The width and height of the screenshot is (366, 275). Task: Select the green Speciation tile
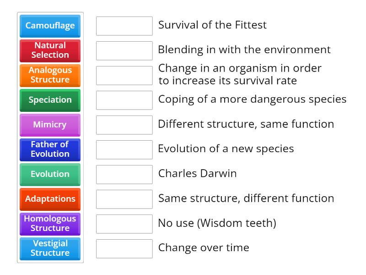[x=50, y=100]
